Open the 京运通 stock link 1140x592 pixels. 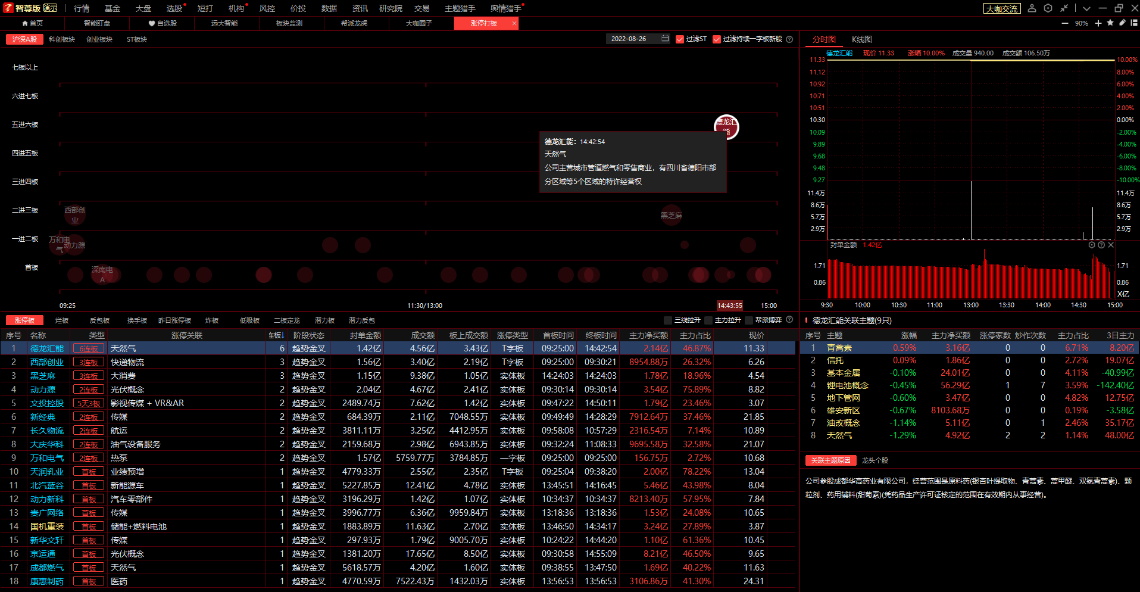click(43, 554)
